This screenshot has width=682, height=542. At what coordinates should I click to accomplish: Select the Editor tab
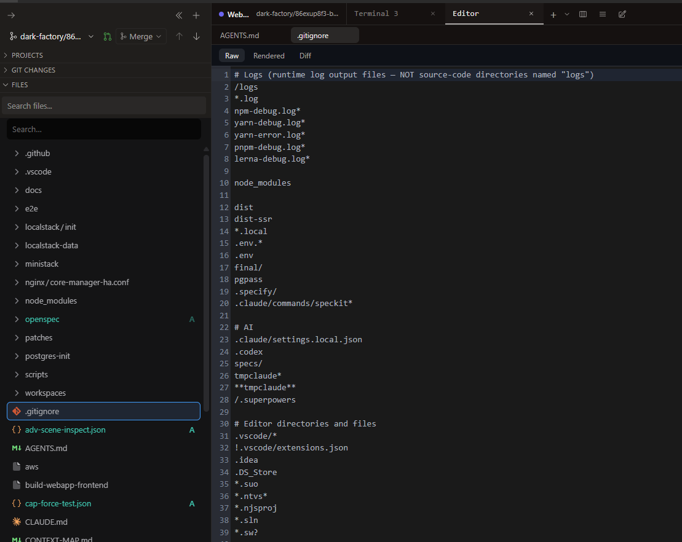point(494,14)
